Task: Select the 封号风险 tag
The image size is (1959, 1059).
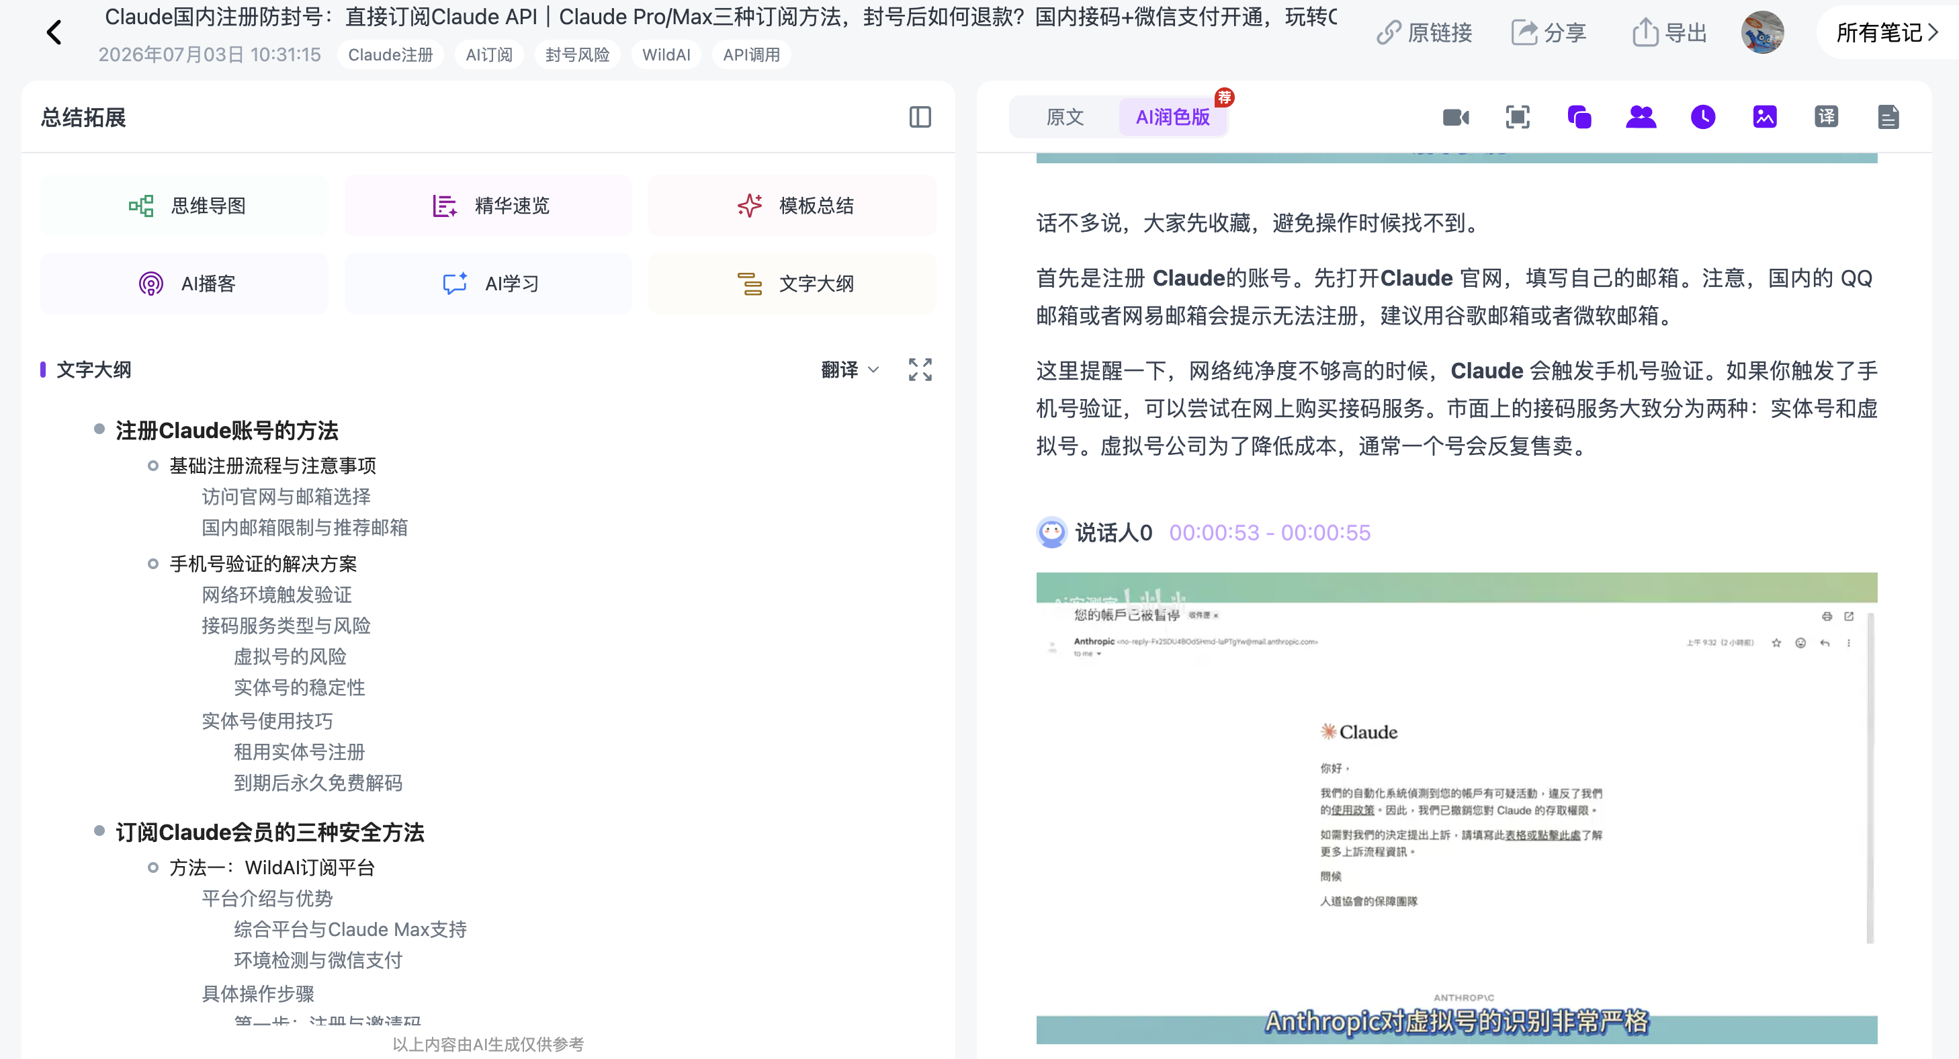Action: pyautogui.click(x=577, y=55)
